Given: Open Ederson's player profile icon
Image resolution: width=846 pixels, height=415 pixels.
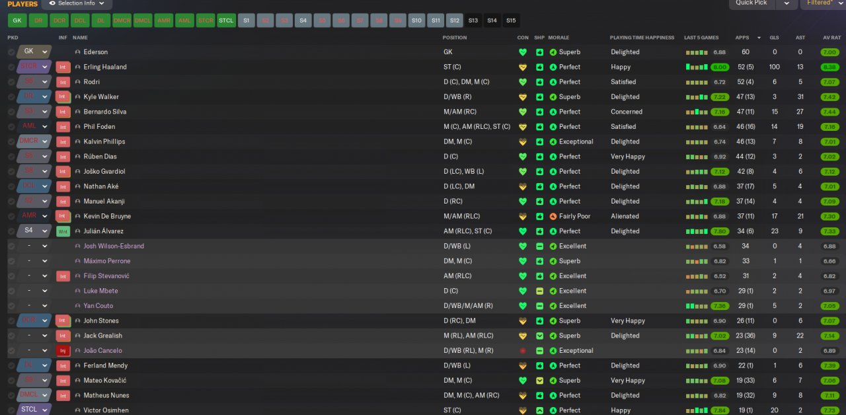Looking at the screenshot, I should tap(77, 52).
